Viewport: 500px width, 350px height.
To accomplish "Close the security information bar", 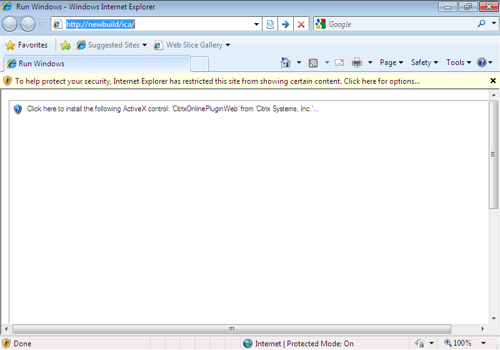I will tap(493, 81).
